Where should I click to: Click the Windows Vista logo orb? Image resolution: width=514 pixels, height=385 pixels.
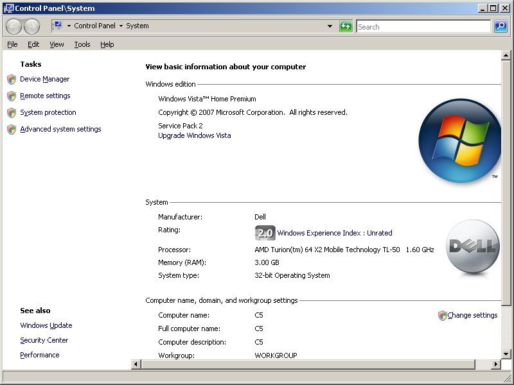[x=459, y=141]
